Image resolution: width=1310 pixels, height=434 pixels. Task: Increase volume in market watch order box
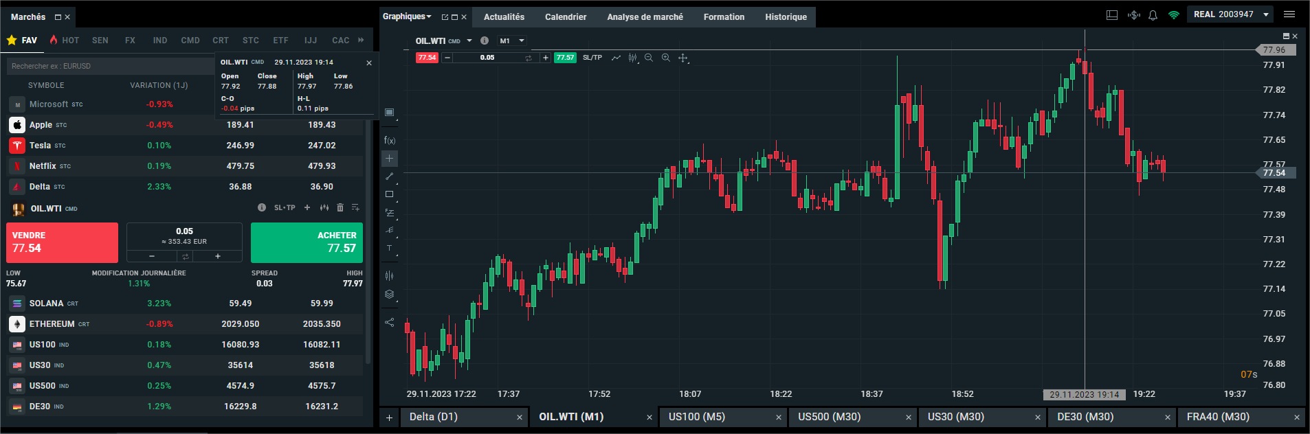[x=218, y=256]
